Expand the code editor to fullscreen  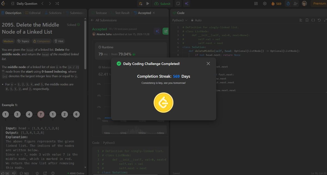coord(325,20)
